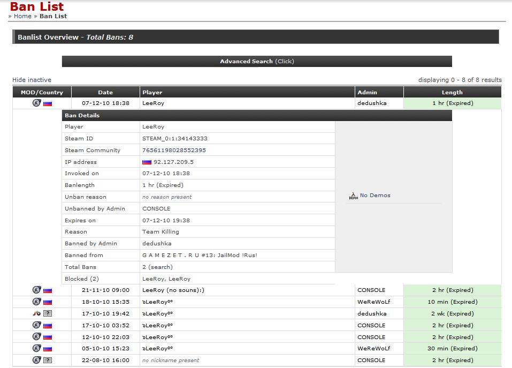Expand the LeeRoy (no souns):) ban row

(257, 290)
